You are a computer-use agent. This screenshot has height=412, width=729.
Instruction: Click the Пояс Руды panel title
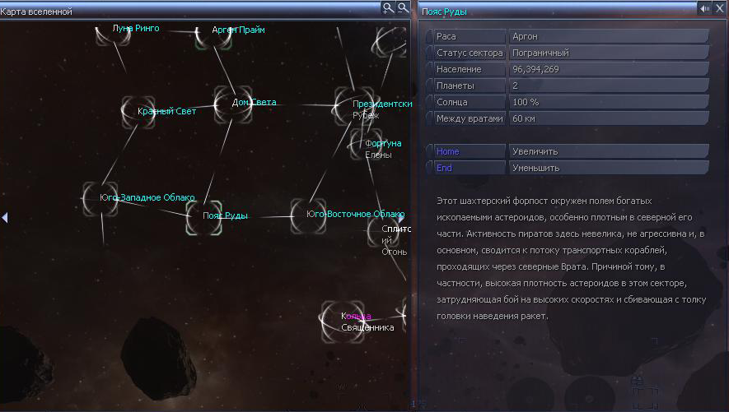(x=444, y=12)
